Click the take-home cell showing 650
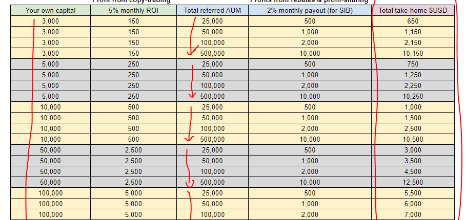Image resolution: width=466 pixels, height=220 pixels. coord(412,21)
